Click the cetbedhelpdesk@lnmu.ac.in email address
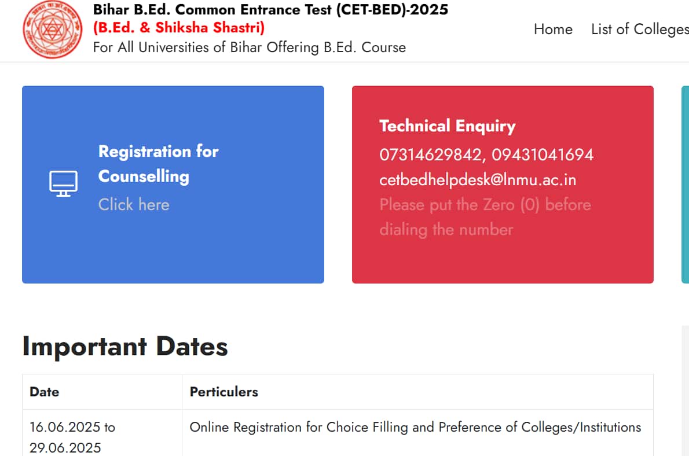 pos(478,179)
